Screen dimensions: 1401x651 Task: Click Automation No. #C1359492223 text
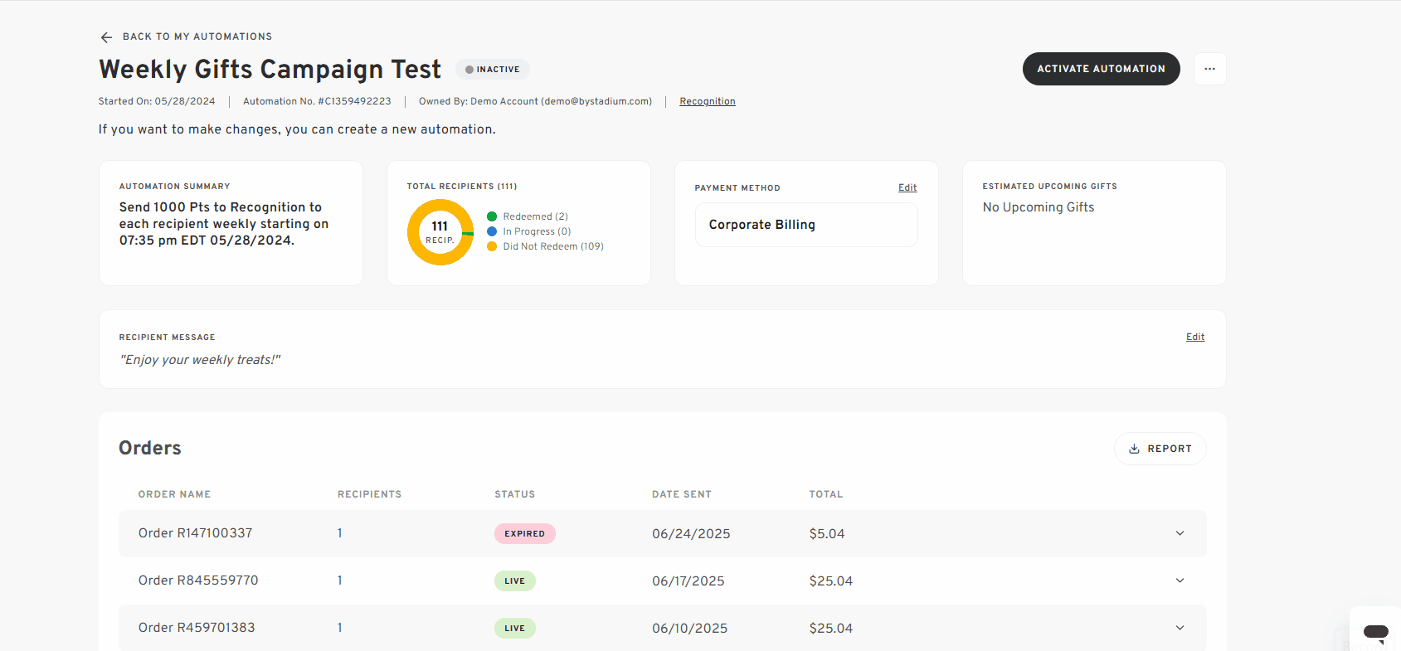click(317, 101)
